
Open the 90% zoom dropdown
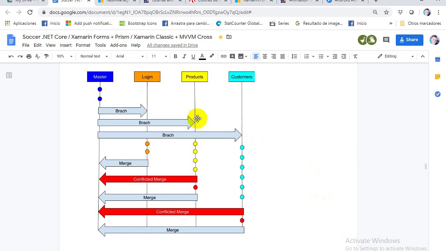(x=65, y=56)
